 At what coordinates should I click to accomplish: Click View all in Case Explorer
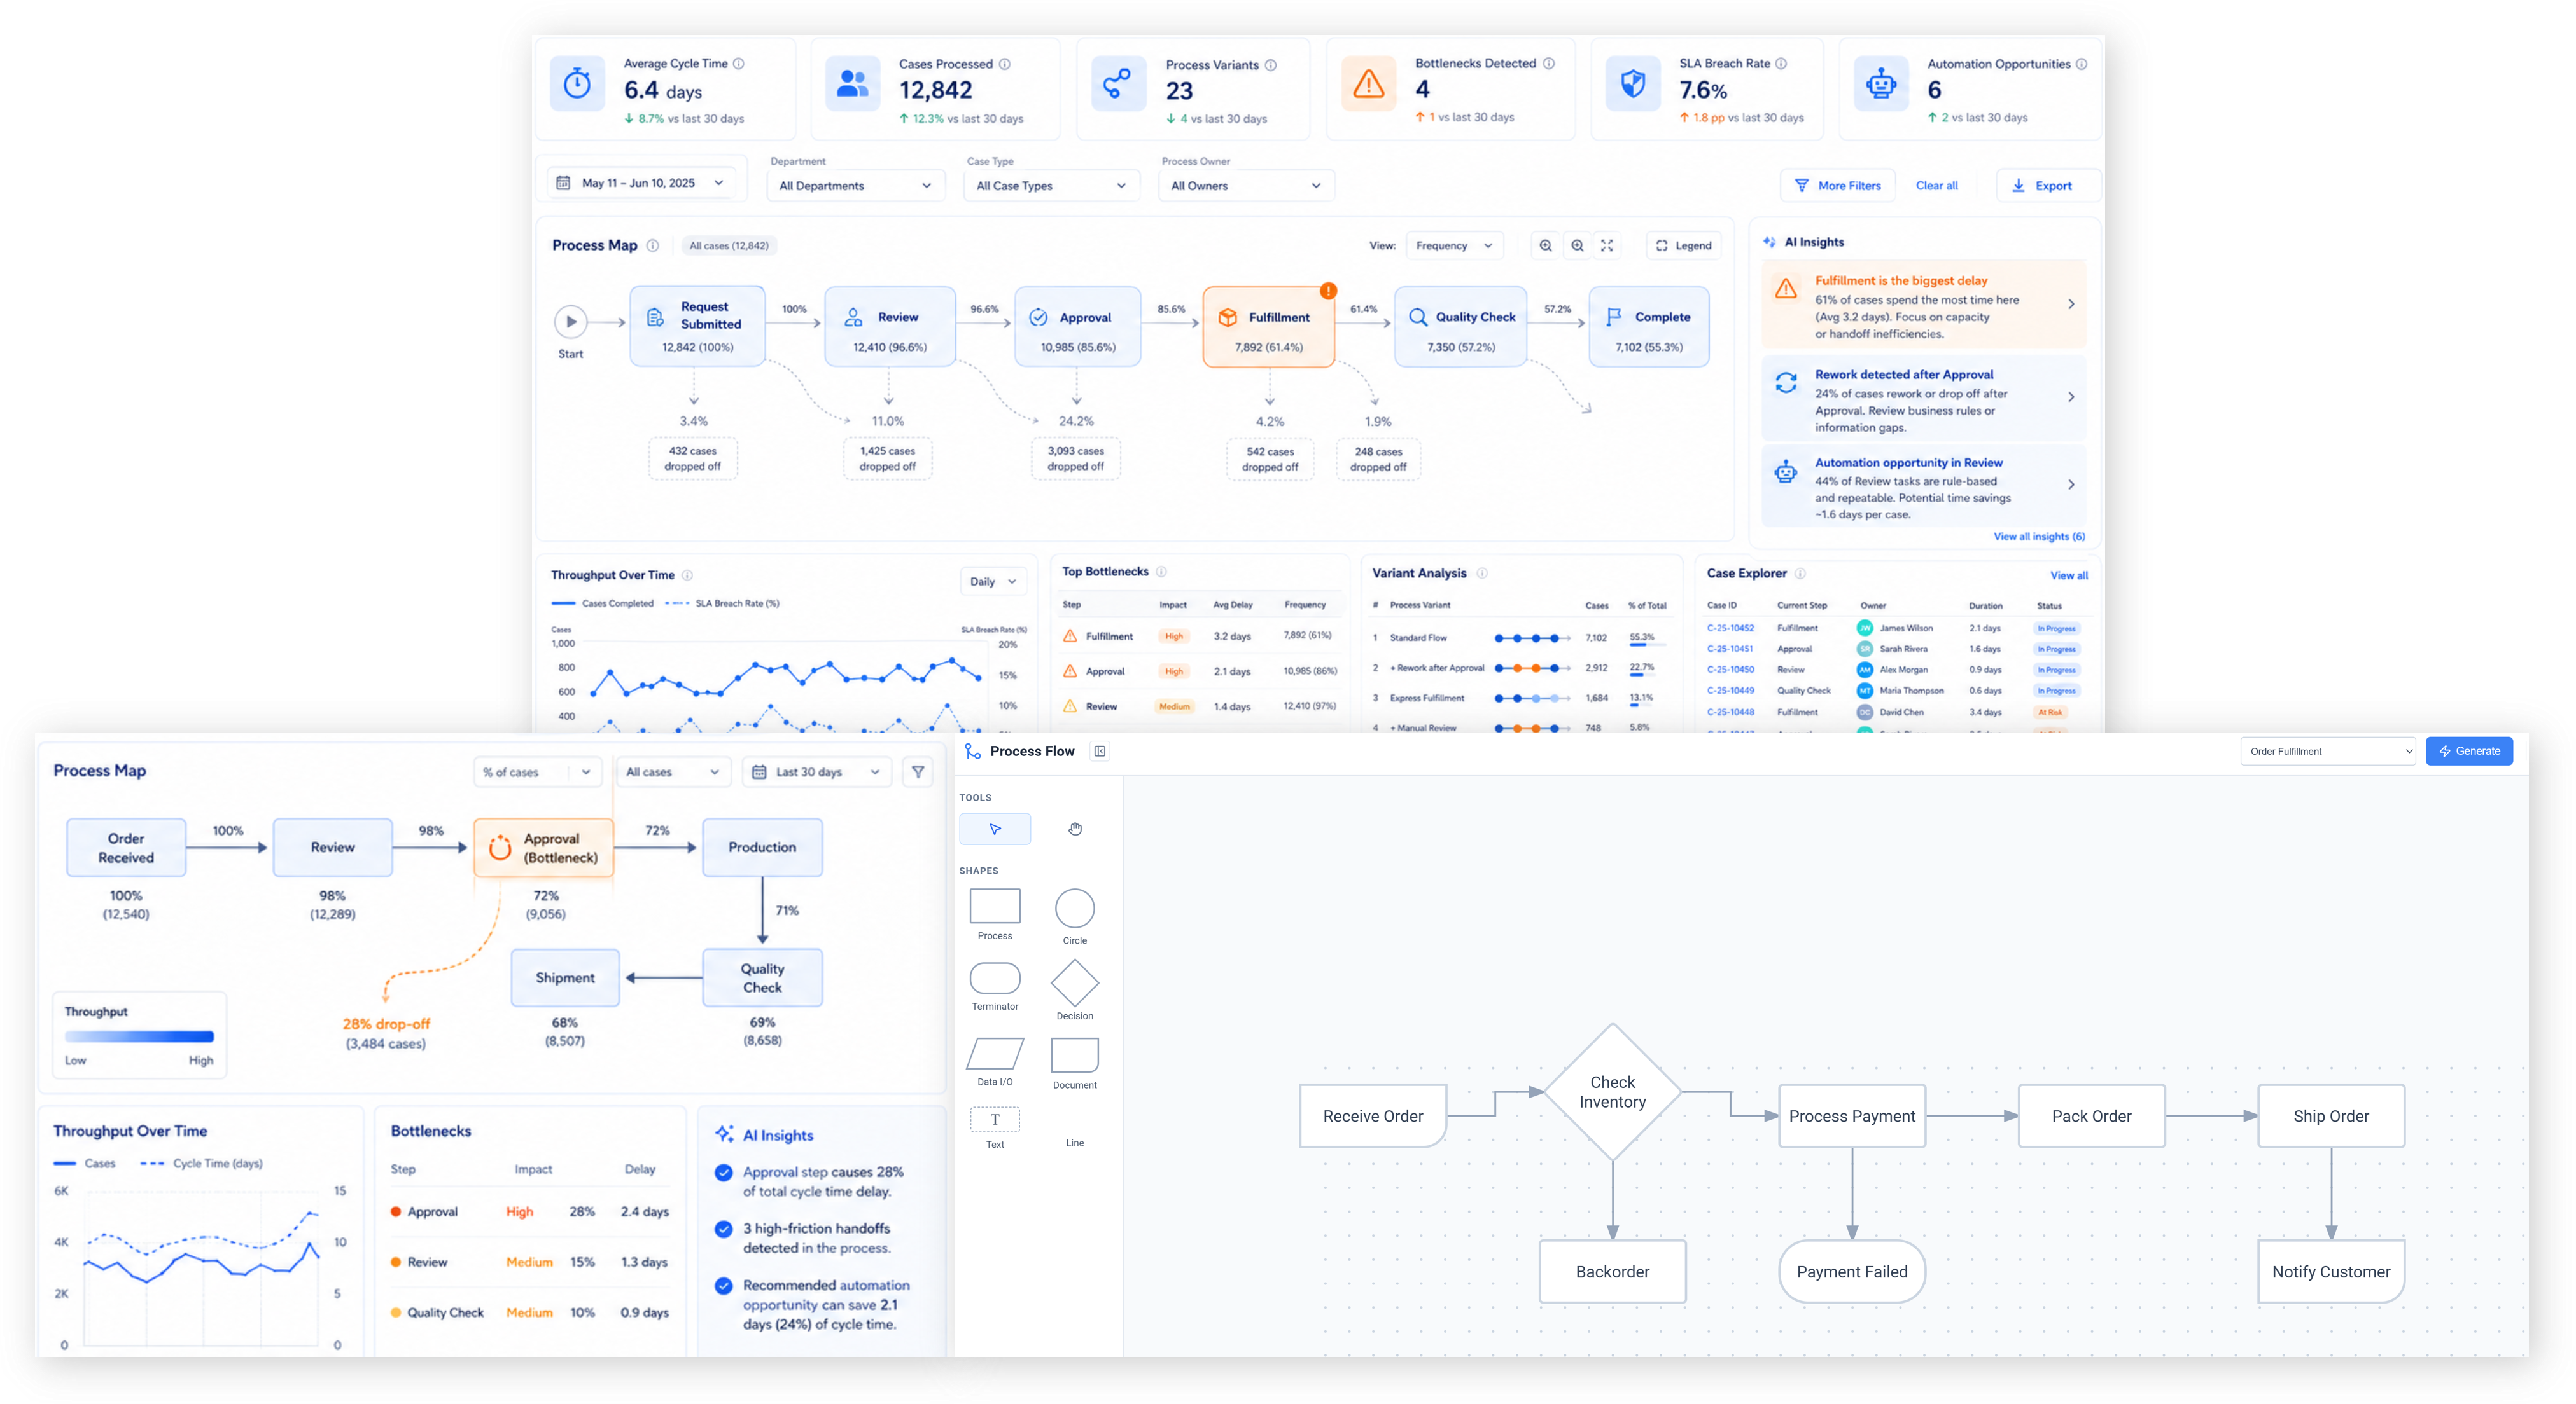2069,575
